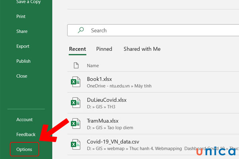Open the Shared with Me tab
Screen dimensions: 239x159
(x=142, y=49)
